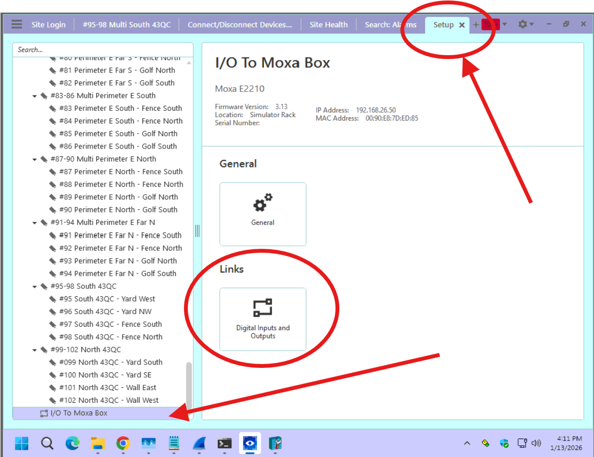Click the tag icon next to #100 Yard SE
The image size is (594, 457).
(x=53, y=375)
